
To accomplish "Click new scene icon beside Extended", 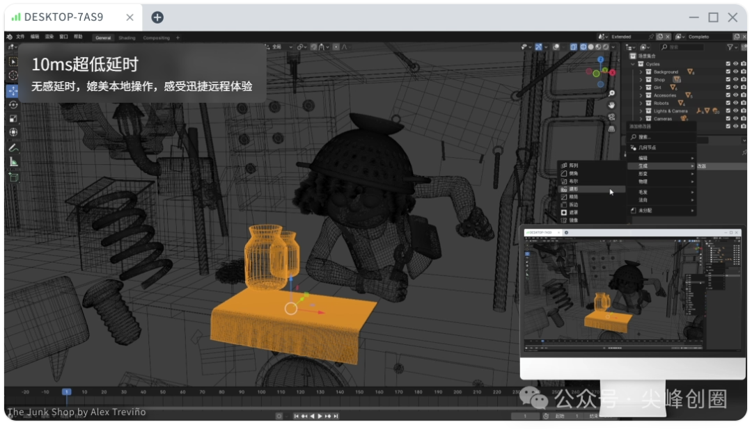I will click(x=660, y=37).
